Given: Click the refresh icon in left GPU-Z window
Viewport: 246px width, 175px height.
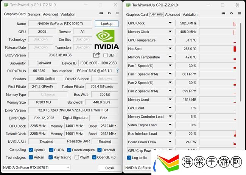Looking at the screenshot, I should click(x=109, y=13).
